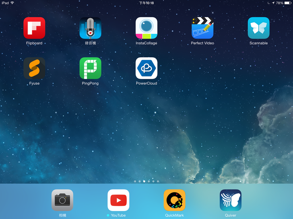293x219 pixels.
Task: Go to the last home screen page dot
Action: click(x=158, y=181)
